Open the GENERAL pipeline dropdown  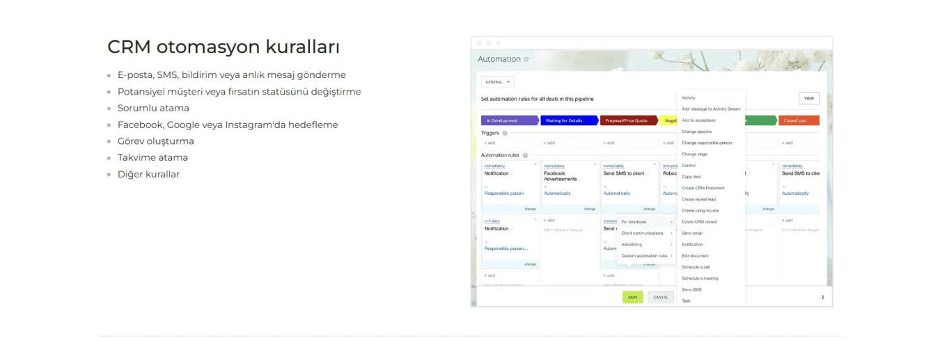[497, 82]
